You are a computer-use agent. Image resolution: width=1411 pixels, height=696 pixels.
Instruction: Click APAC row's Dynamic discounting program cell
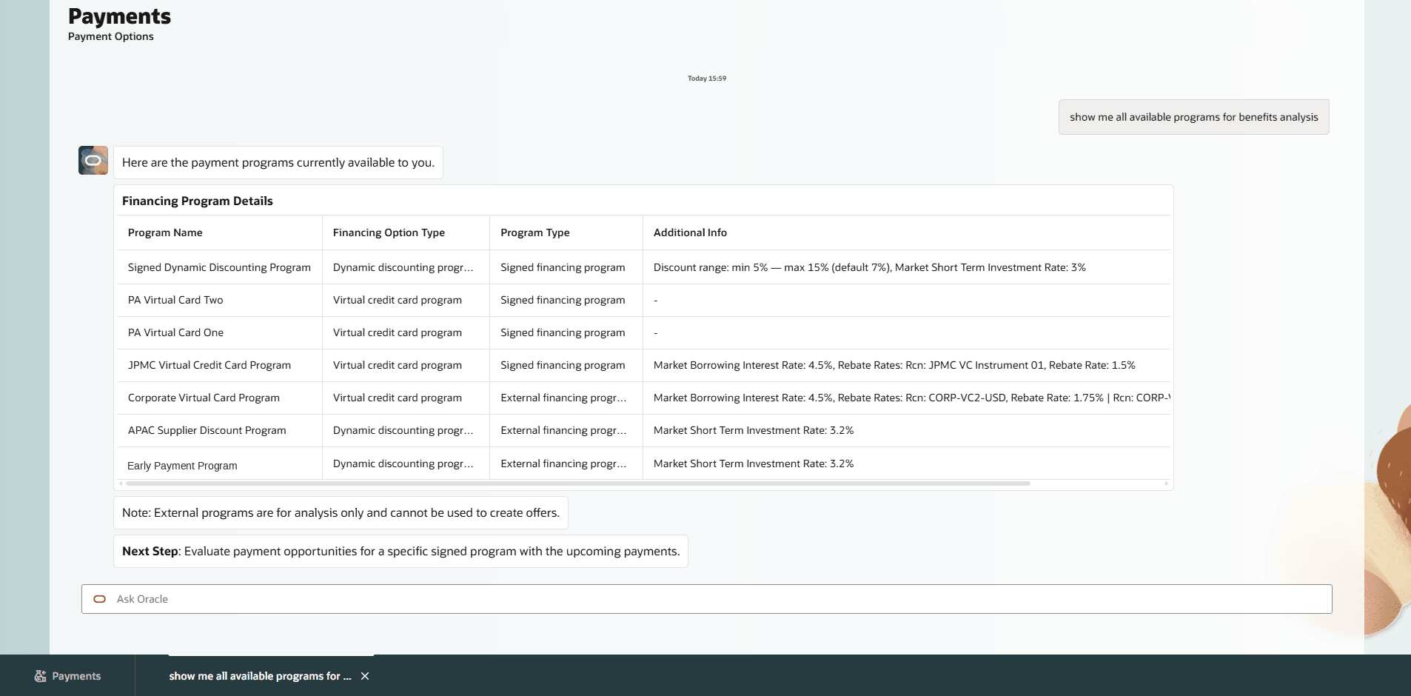click(x=406, y=430)
